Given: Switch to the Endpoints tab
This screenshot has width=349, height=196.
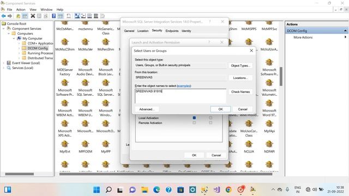Looking at the screenshot, I should tap(172, 31).
